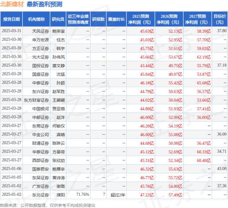Click researcher name 贾亚萌
This screenshot has height=208, width=228.
point(58,109)
